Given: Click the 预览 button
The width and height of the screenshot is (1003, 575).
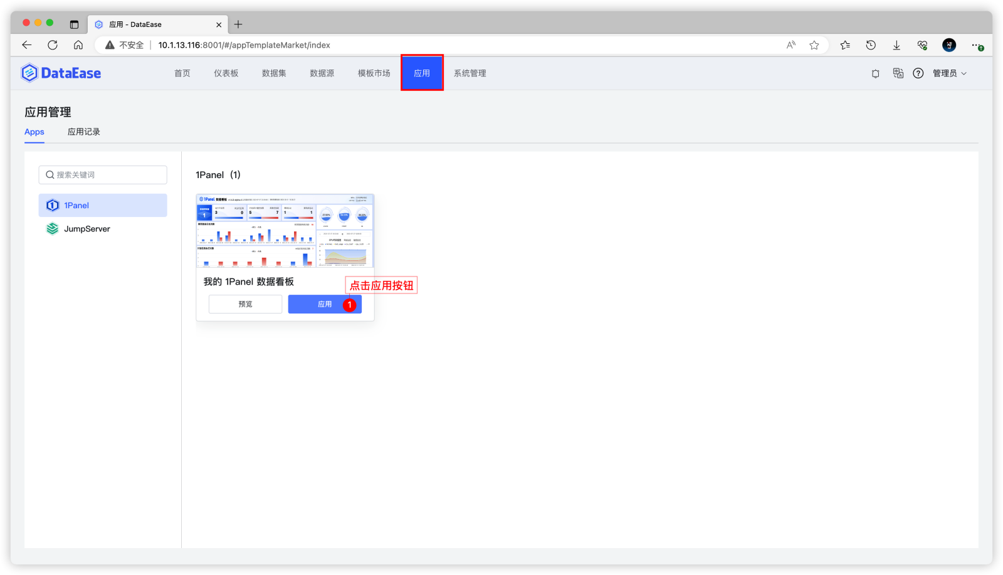Looking at the screenshot, I should pos(245,304).
